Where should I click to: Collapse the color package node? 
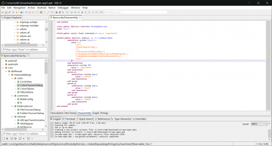tap(12, 78)
